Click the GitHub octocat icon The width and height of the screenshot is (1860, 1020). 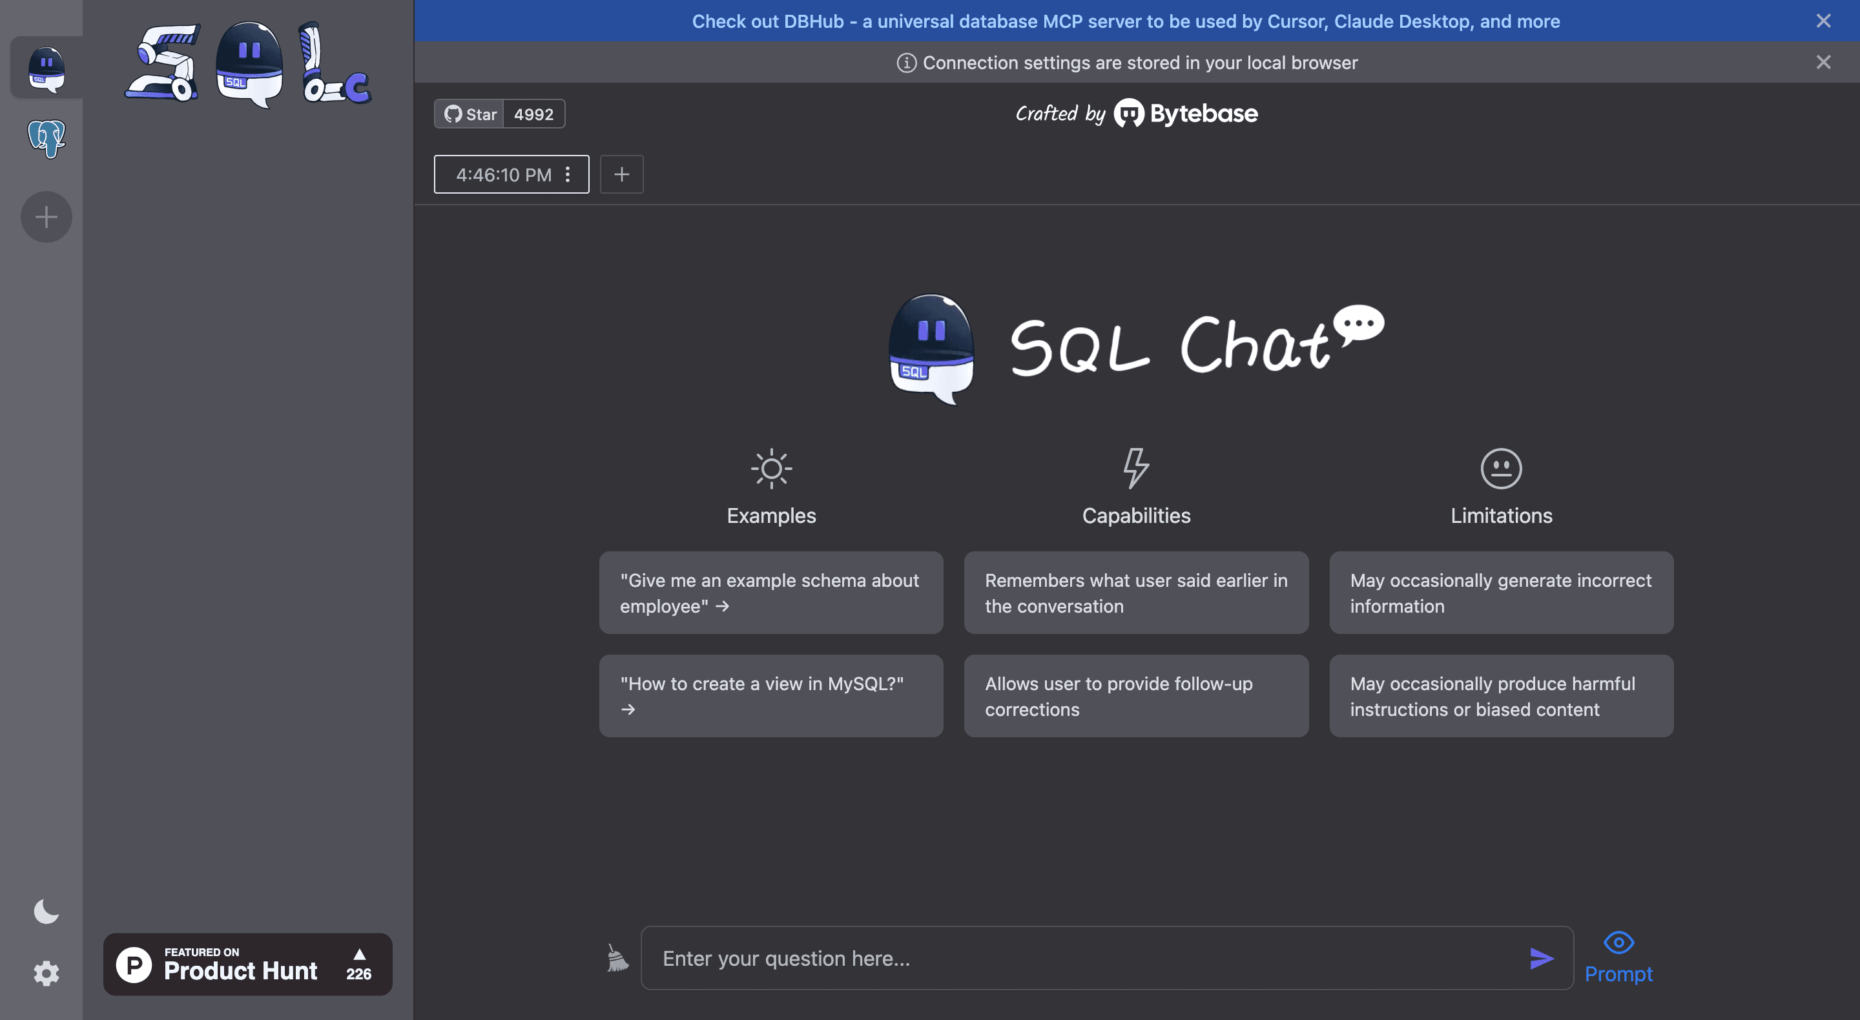[453, 114]
